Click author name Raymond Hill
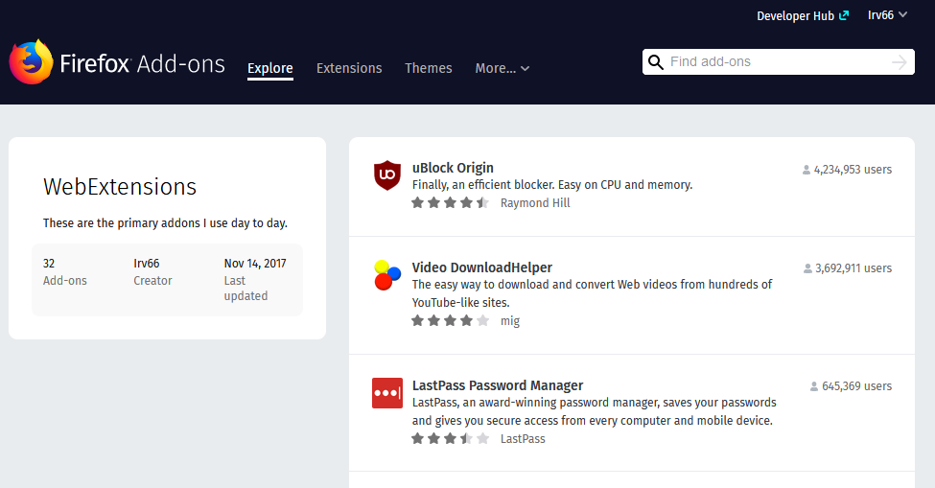Image resolution: width=935 pixels, height=488 pixels. 535,202
